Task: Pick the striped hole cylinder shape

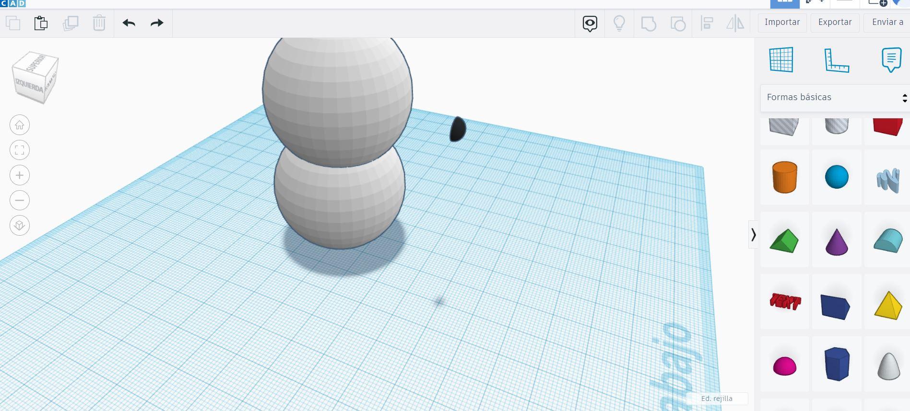Action: coord(837,126)
